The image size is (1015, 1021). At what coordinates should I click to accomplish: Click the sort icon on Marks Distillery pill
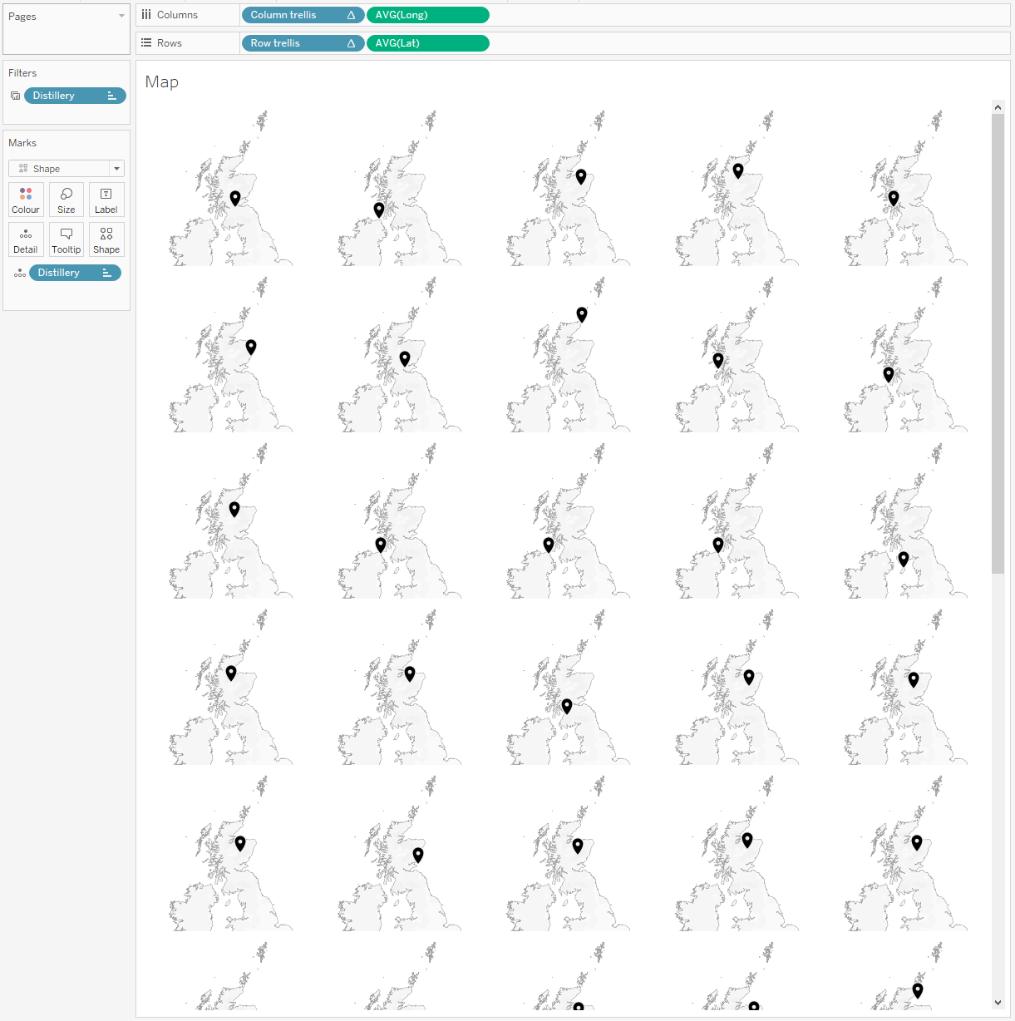click(x=106, y=273)
